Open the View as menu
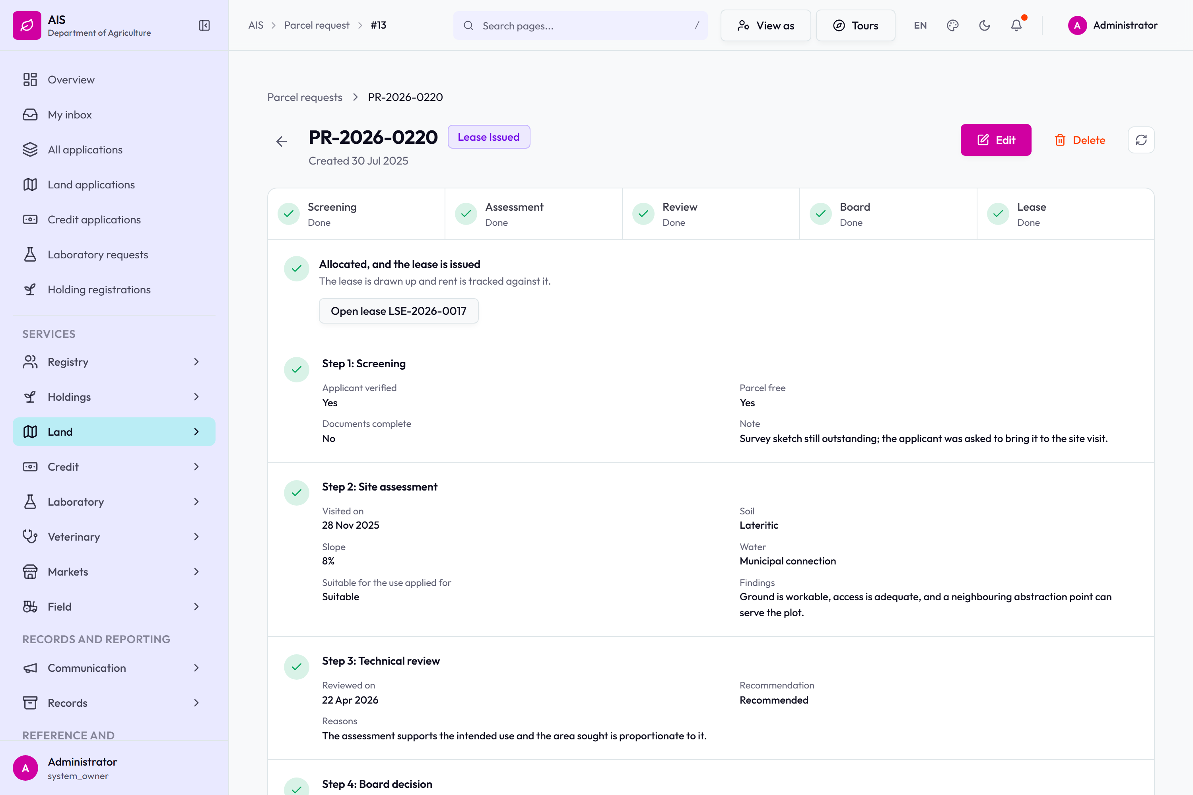Screen dimensions: 1193x795 766,25
